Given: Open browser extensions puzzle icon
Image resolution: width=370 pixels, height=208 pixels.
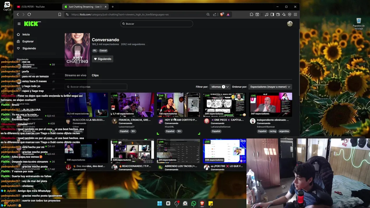Looking at the screenshot, I should click(251, 14).
